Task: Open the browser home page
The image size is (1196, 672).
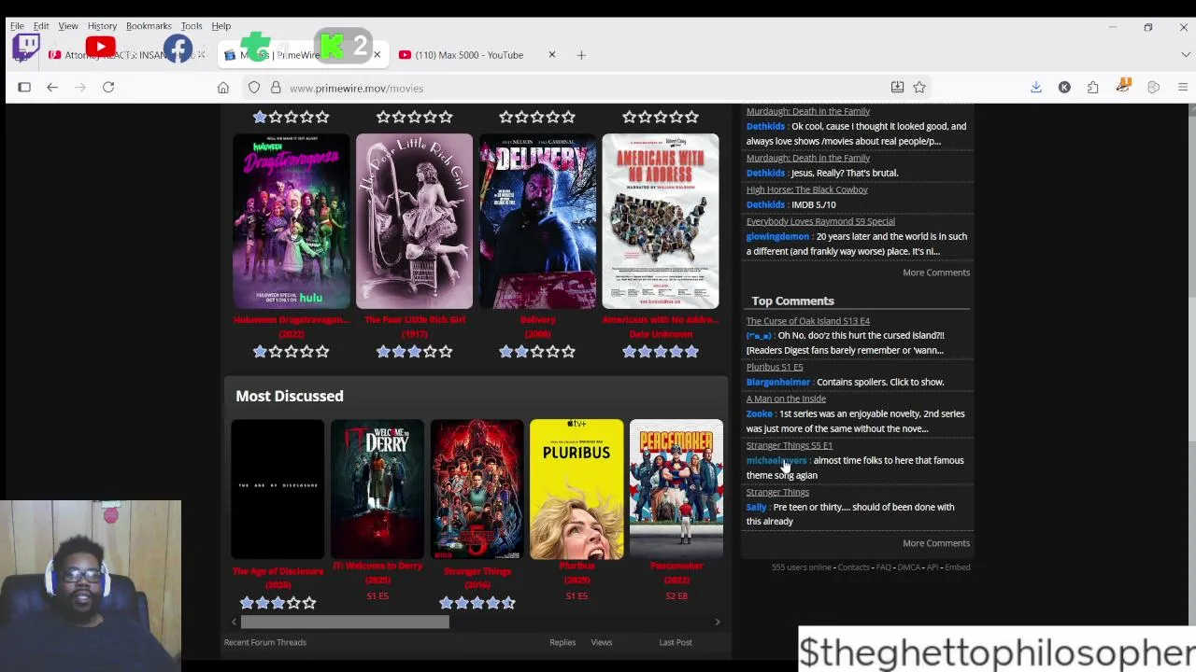Action: pos(222,88)
